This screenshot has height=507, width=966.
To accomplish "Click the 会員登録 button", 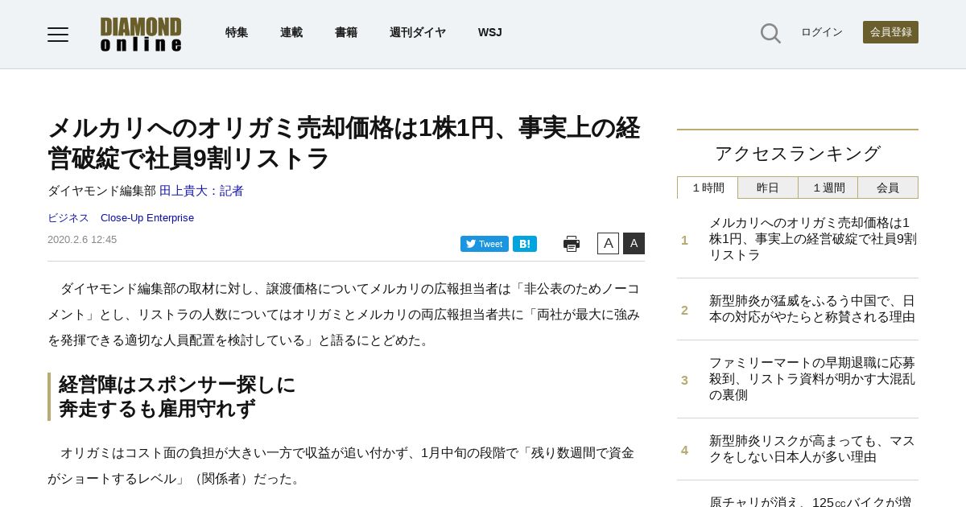I will [890, 32].
